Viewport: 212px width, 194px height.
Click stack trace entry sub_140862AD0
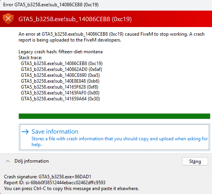click(61, 69)
